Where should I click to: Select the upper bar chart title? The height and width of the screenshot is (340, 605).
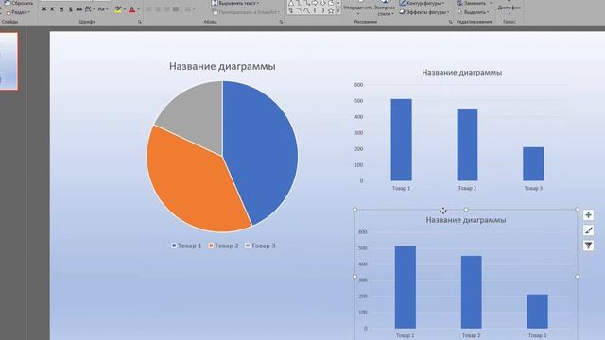tap(462, 73)
